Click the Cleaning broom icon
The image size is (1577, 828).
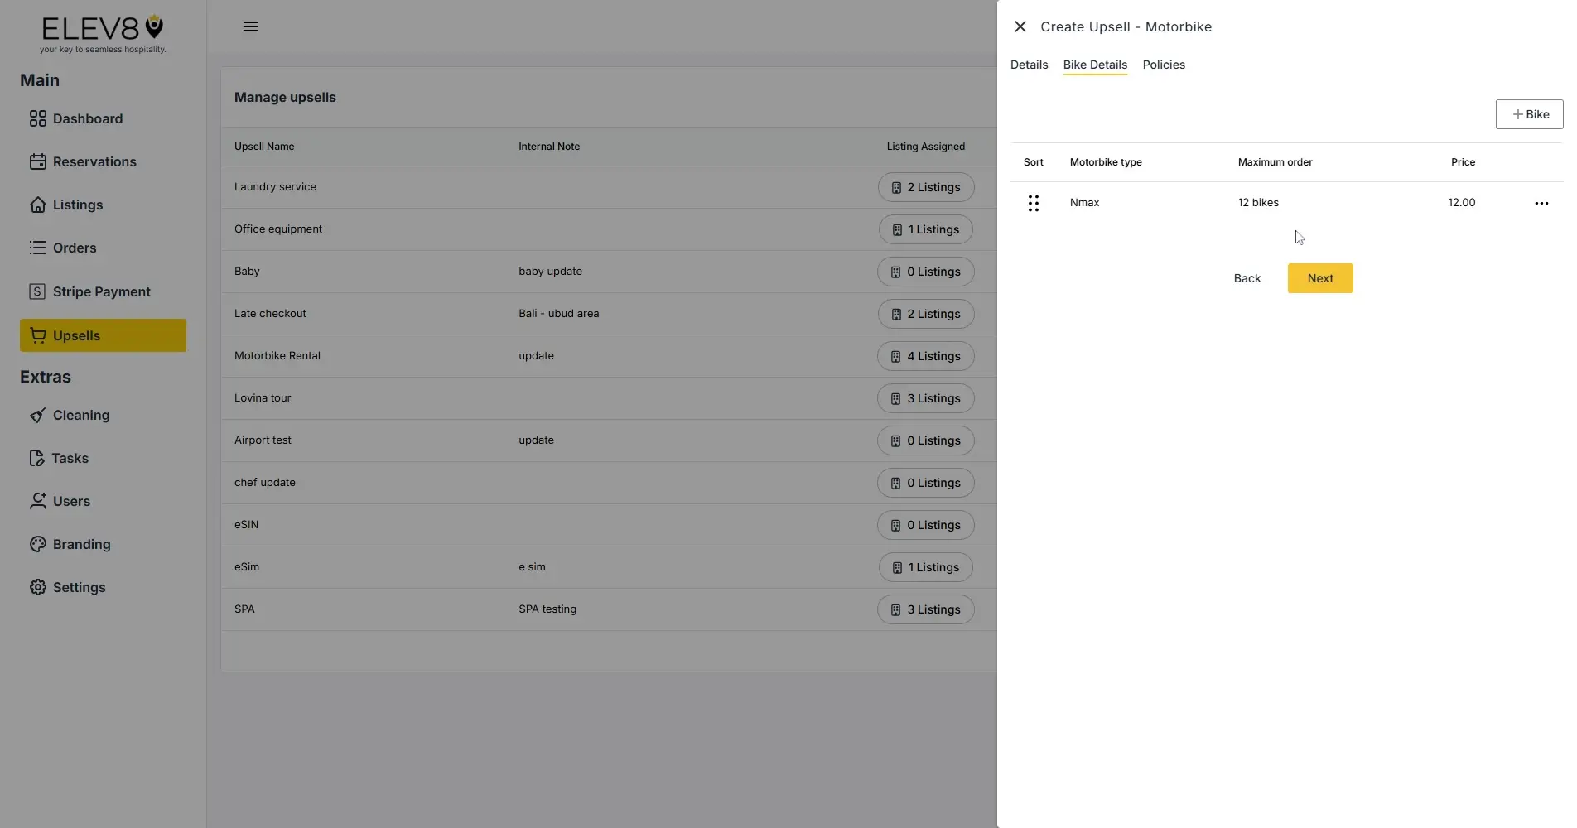(x=38, y=415)
